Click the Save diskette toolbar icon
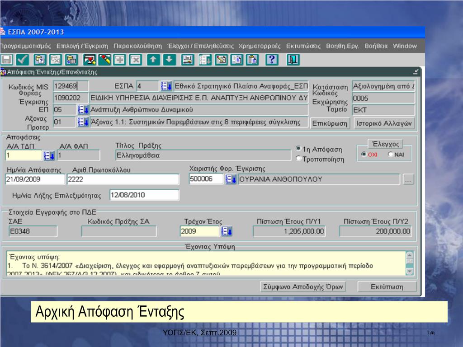Image resolution: width=463 pixels, height=347 pixels. (6, 60)
